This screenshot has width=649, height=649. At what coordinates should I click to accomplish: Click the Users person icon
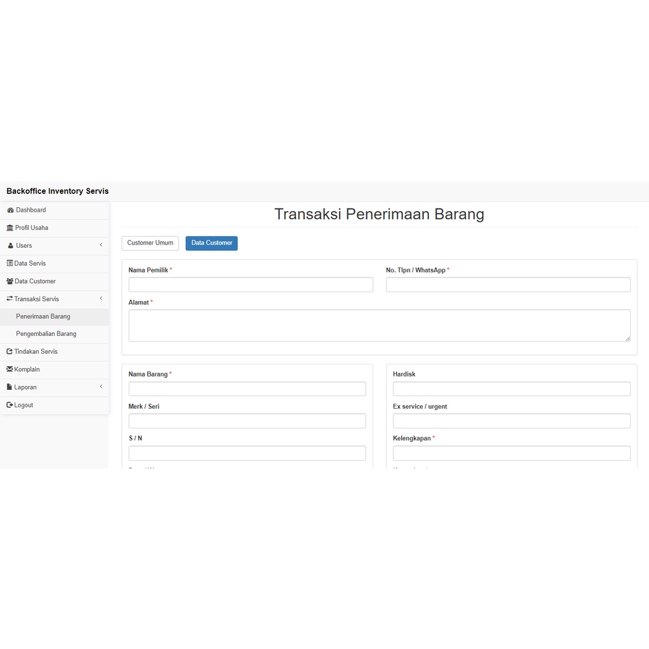11,246
